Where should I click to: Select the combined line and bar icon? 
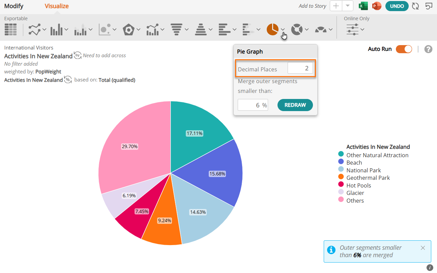tap(152, 30)
